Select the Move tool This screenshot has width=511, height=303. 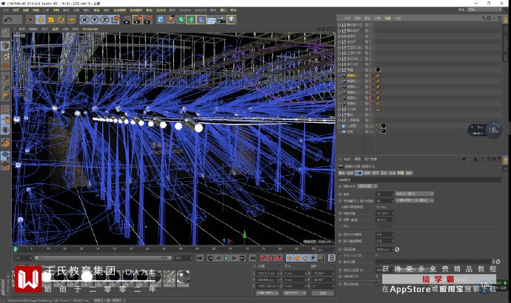(x=41, y=19)
